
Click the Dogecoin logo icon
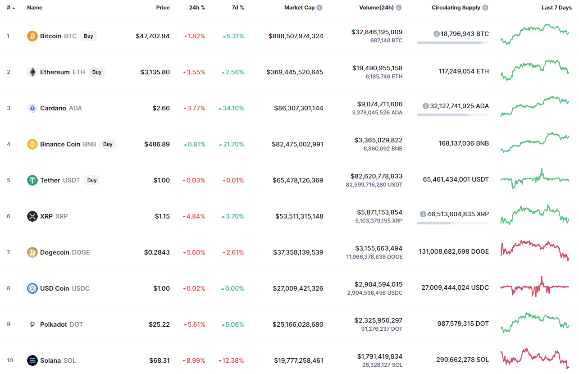[x=32, y=252]
